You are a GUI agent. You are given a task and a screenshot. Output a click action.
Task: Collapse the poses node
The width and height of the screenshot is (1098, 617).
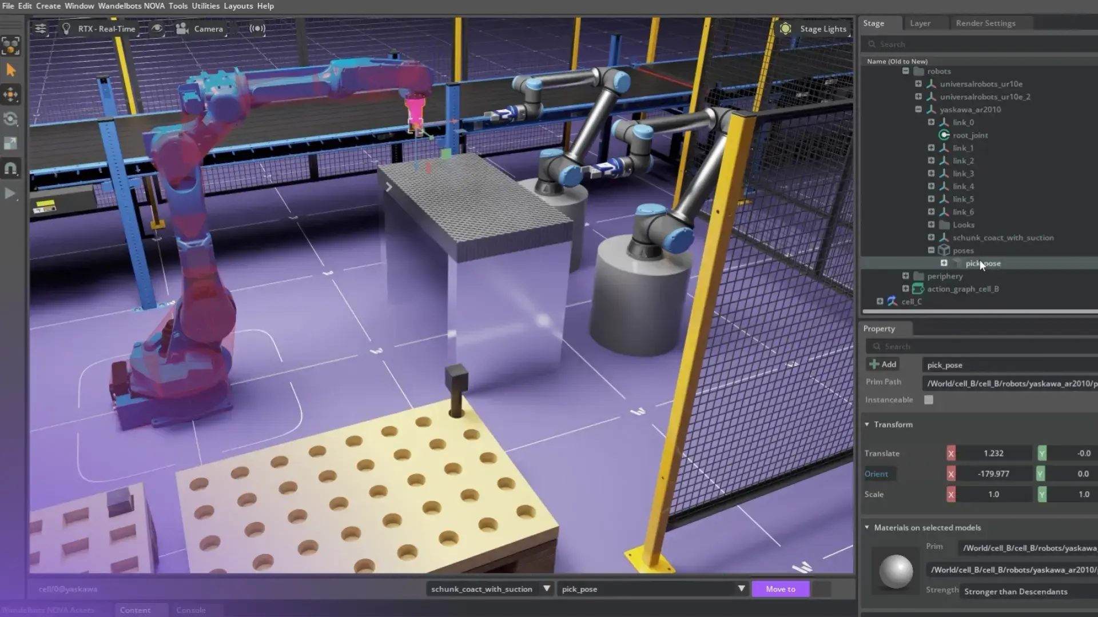pos(931,250)
